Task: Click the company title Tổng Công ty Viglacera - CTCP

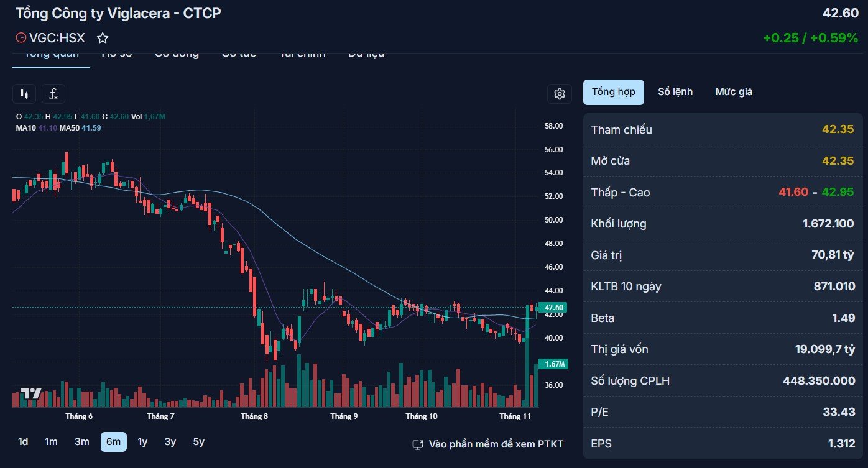Action: pyautogui.click(x=118, y=13)
